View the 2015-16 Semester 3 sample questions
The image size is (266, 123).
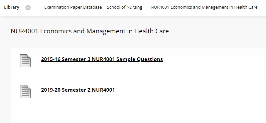pos(102,59)
